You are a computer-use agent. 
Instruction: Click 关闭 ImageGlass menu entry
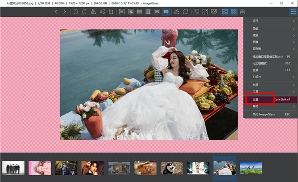click(x=271, y=114)
